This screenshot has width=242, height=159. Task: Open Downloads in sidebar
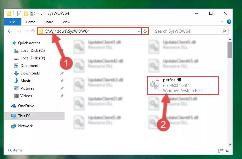[x=30, y=73]
